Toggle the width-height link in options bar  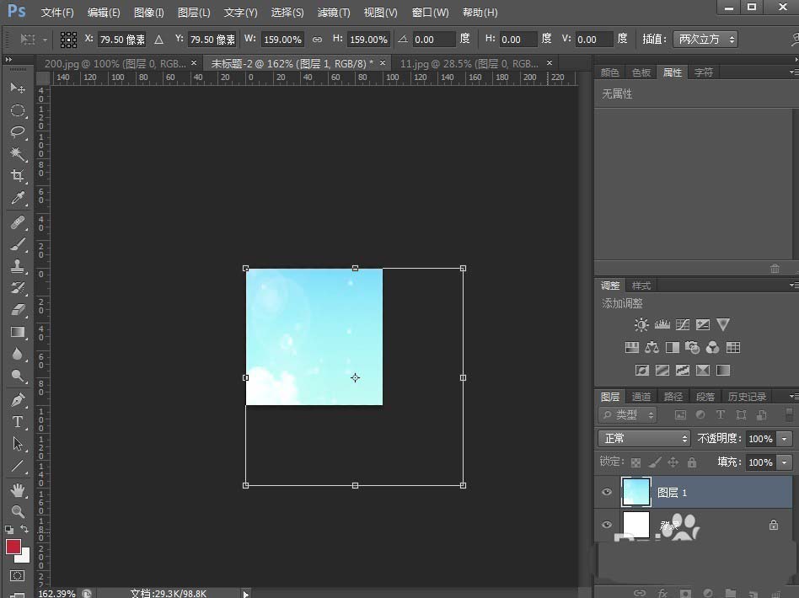pos(317,40)
